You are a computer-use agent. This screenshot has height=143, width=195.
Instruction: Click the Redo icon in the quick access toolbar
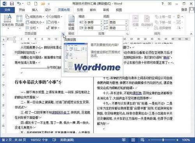click(28, 3)
